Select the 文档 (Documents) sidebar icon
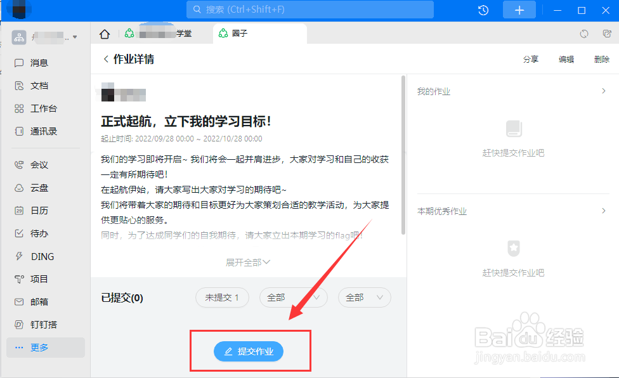Image resolution: width=619 pixels, height=378 pixels. (x=39, y=85)
